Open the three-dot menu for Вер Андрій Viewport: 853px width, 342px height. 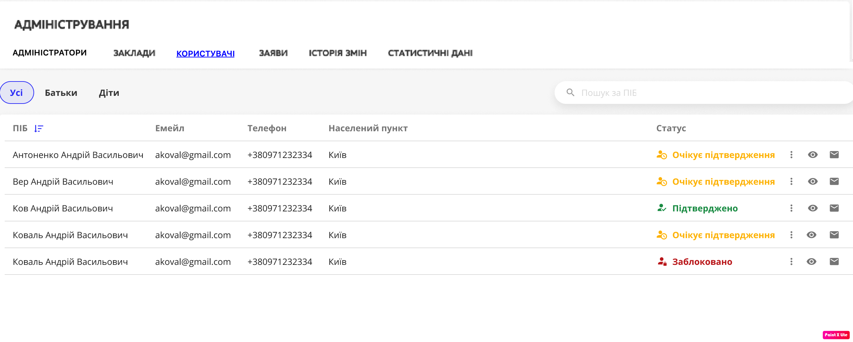(791, 181)
